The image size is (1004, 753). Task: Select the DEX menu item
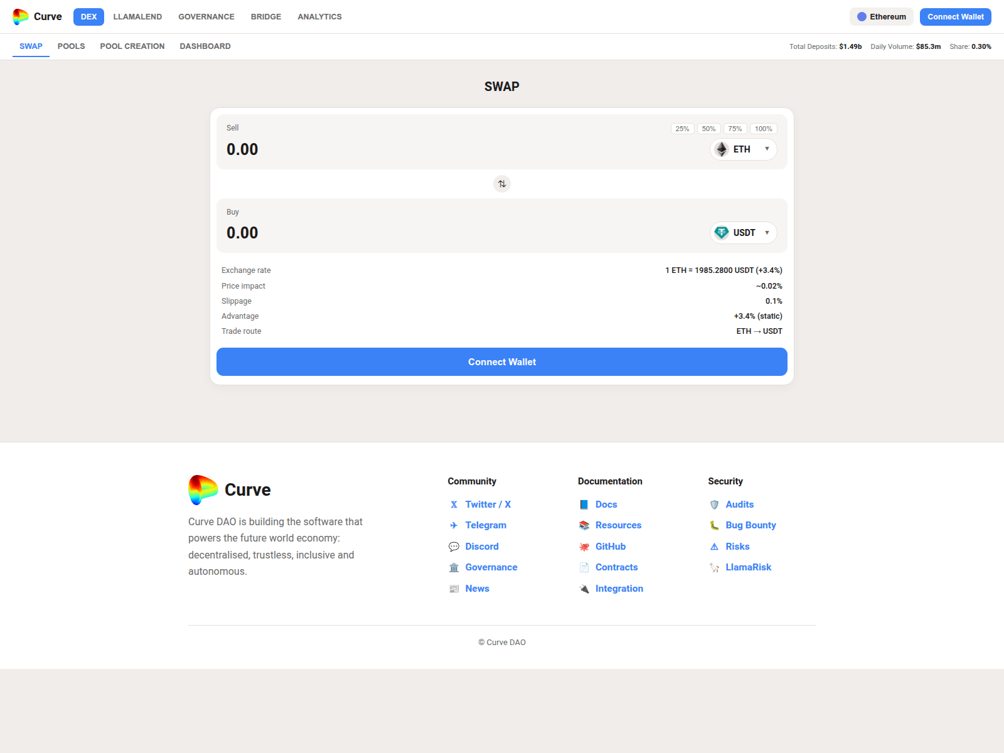click(x=88, y=17)
